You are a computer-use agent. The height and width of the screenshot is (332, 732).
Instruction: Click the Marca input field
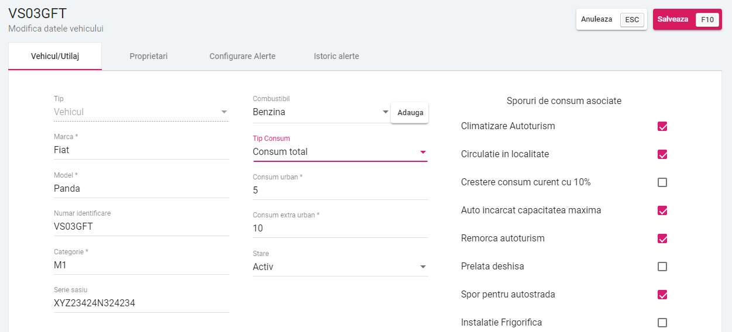point(140,150)
